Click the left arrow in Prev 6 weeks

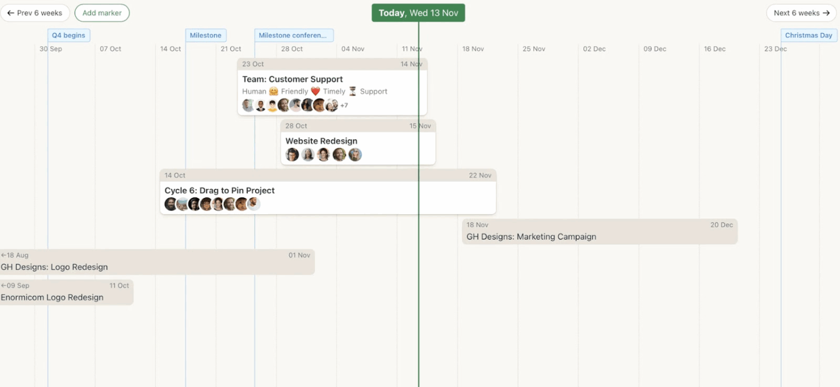11,13
